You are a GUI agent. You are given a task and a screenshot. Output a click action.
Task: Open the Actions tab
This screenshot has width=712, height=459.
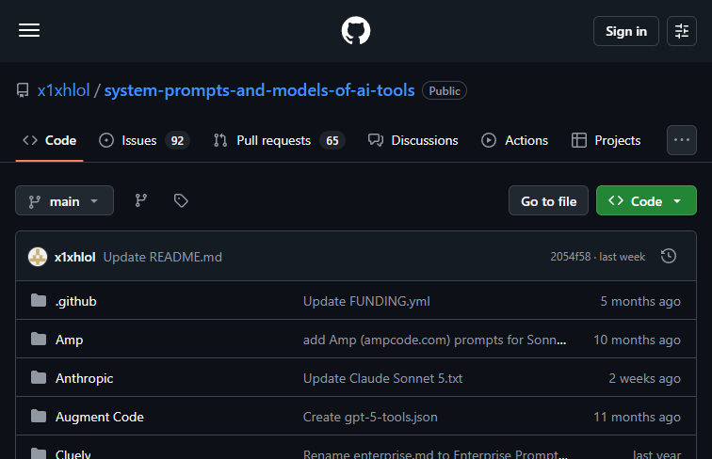pyautogui.click(x=515, y=140)
